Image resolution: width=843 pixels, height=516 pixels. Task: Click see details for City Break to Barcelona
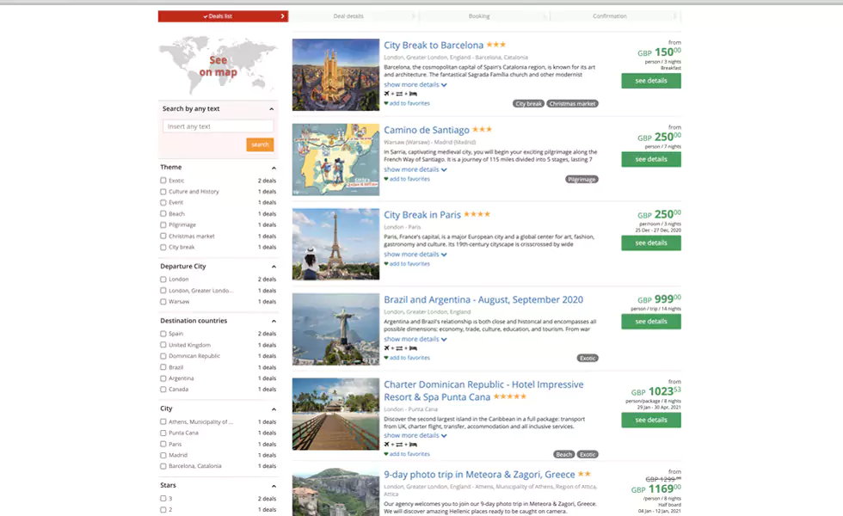pyautogui.click(x=650, y=80)
